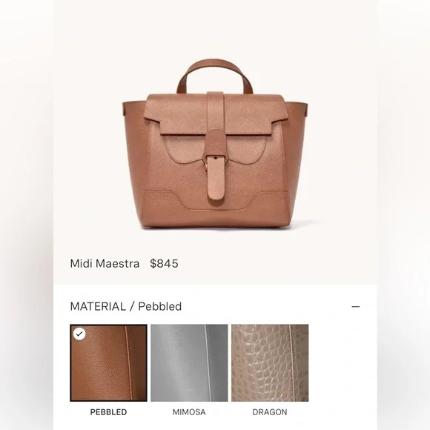Click the $845 price text
430x430 pixels.
tap(164, 263)
